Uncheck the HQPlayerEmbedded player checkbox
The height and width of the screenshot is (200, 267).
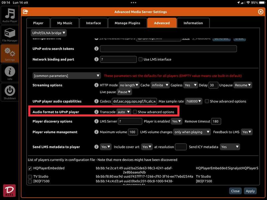click(30, 168)
